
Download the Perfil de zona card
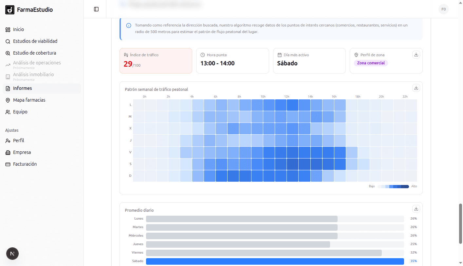tap(416, 55)
